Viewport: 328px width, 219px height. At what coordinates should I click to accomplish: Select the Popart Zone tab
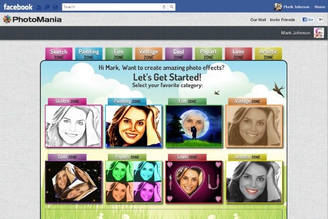coord(208,54)
